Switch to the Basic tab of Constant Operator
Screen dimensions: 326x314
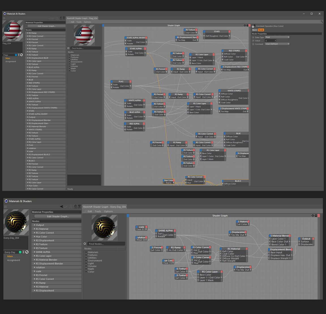(x=254, y=30)
